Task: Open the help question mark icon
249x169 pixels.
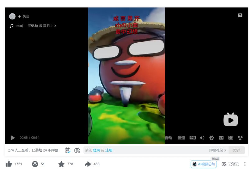Action: pyautogui.click(x=240, y=15)
